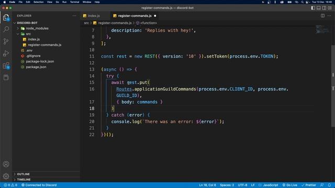The width and height of the screenshot is (335, 188).
Task: Open package-lock.json in the explorer
Action: pos(40,62)
